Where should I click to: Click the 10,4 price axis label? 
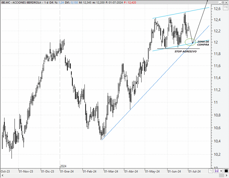click(217, 141)
